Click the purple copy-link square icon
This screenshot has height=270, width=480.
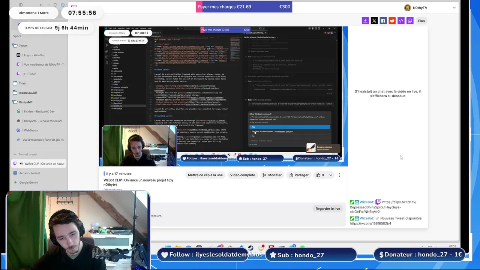(410, 21)
